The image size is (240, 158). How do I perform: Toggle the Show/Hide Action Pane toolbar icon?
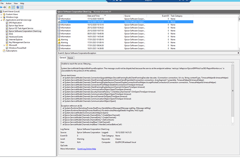tap(22, 7)
